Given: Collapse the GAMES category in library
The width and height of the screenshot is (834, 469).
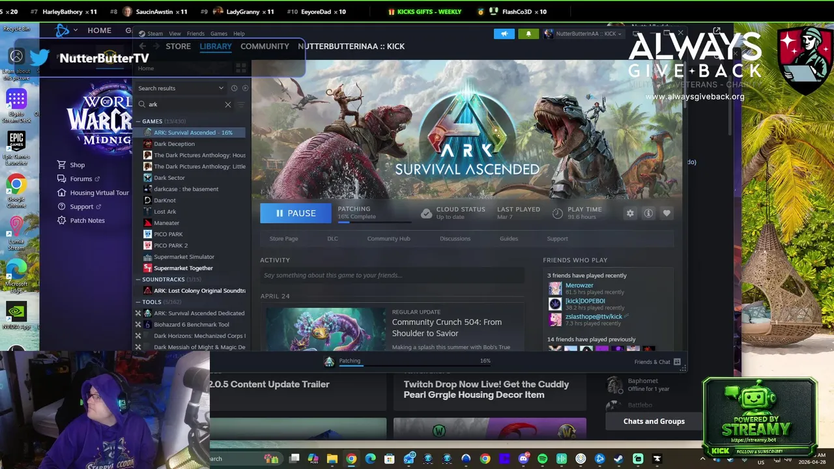Looking at the screenshot, I should (x=138, y=121).
